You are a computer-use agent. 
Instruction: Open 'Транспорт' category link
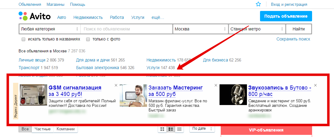click(29, 68)
